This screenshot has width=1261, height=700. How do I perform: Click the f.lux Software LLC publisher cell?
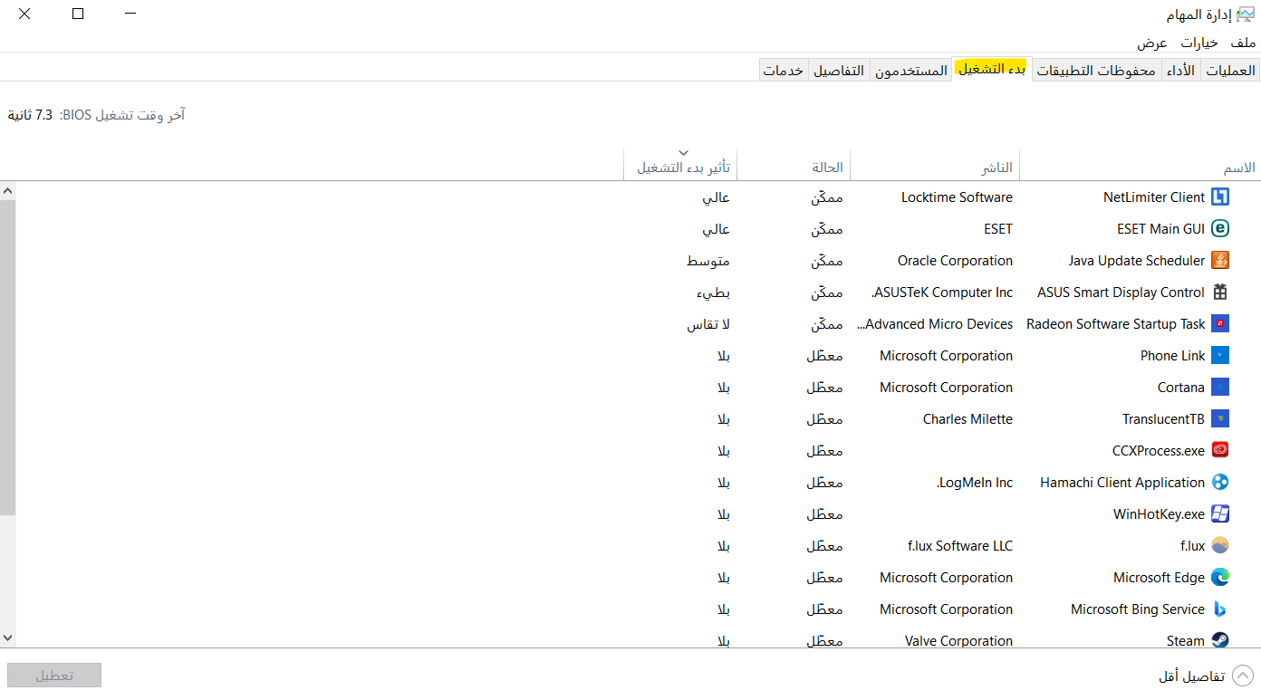tap(960, 546)
